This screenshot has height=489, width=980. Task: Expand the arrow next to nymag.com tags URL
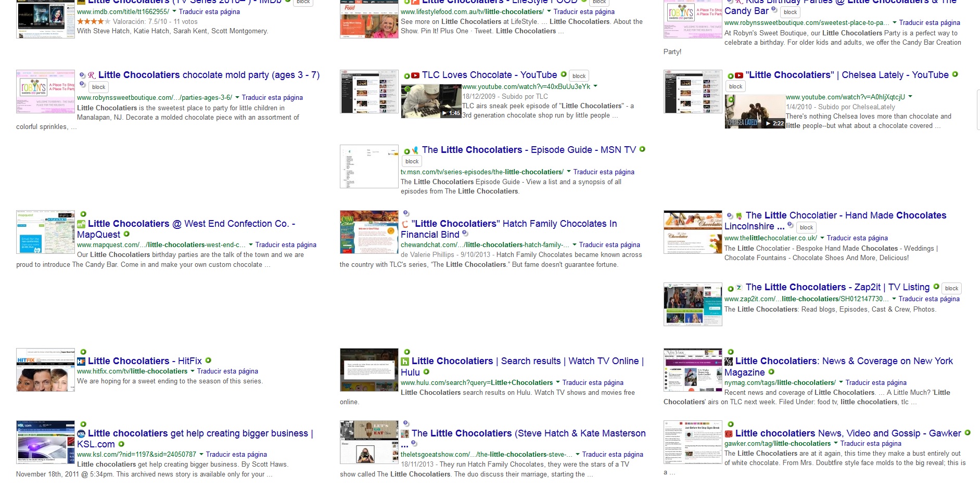[841, 382]
